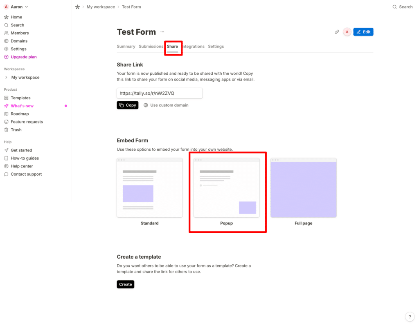Click the Home star icon in sidebar
Viewport: 419px width, 326px height.
[x=6, y=17]
